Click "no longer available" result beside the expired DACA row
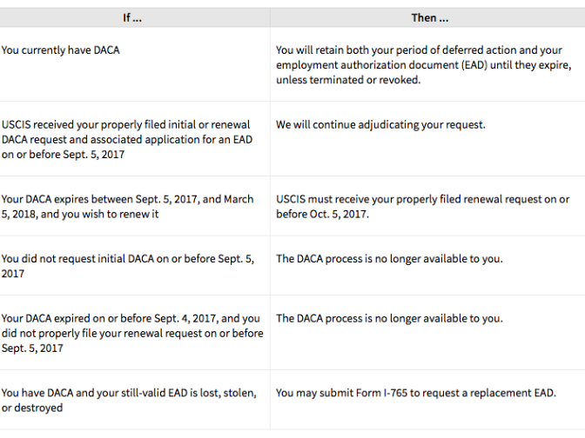585x438 pixels. [x=389, y=319]
